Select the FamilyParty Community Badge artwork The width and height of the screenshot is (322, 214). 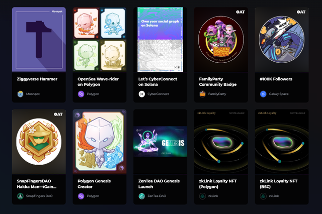pyautogui.click(x=221, y=40)
